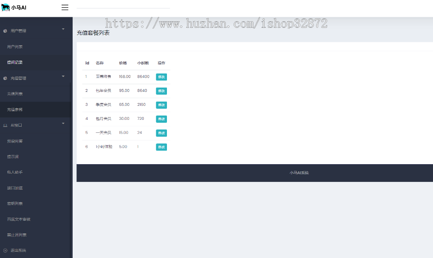The width and height of the screenshot is (433, 258).
Task: Click the 名称 column header
Action: click(x=100, y=63)
